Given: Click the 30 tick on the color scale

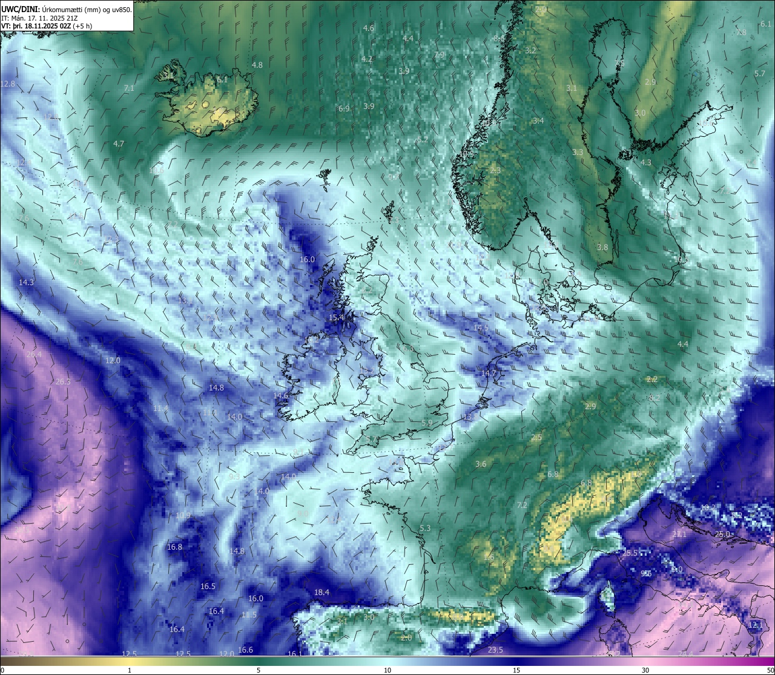Looking at the screenshot, I should (645, 670).
